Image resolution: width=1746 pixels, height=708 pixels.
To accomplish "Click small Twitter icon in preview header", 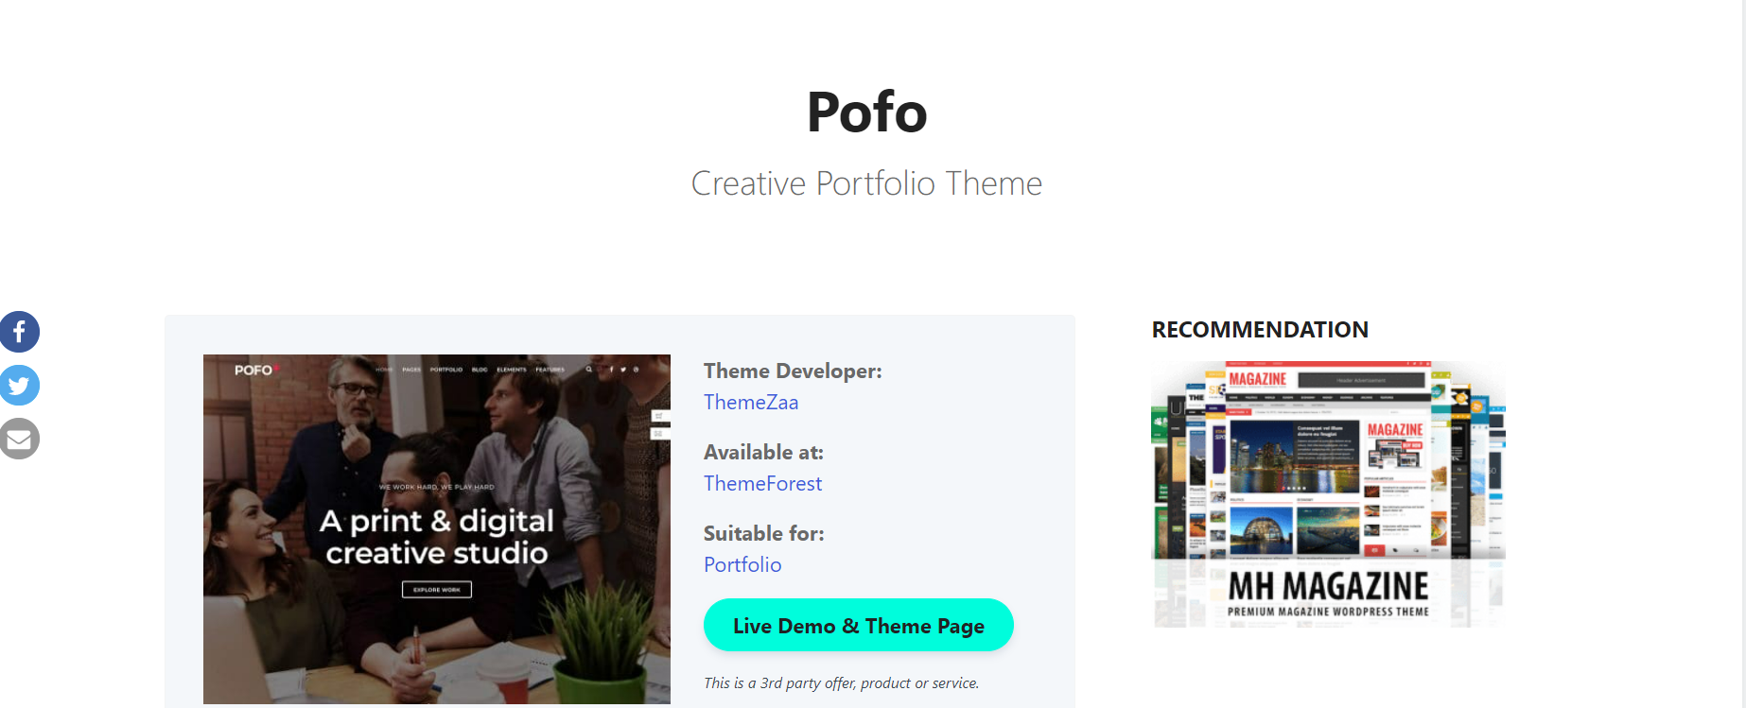I will (623, 370).
